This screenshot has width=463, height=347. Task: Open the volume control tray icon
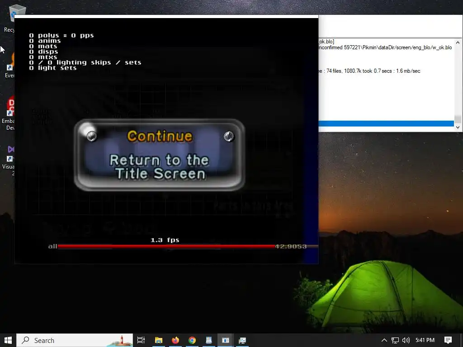coord(406,340)
